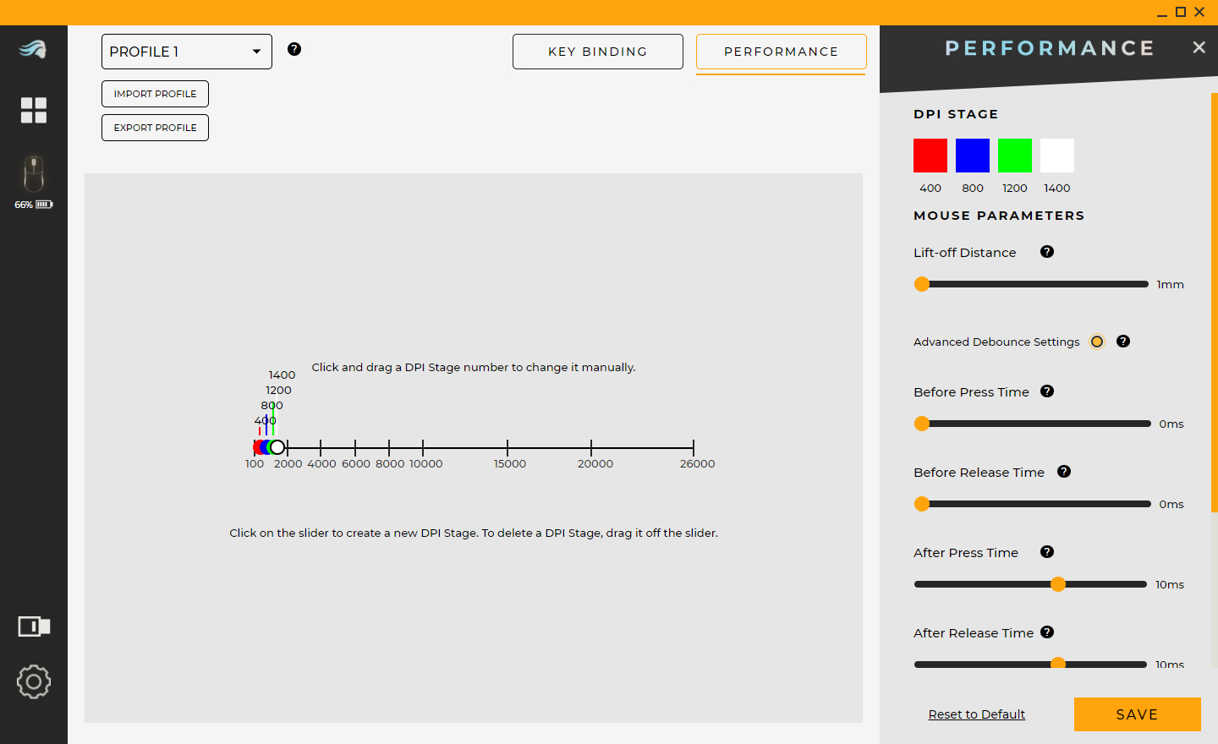This screenshot has height=744, width=1218.
Task: Click the Glorious logo icon in the sidebar
Action: [33, 49]
